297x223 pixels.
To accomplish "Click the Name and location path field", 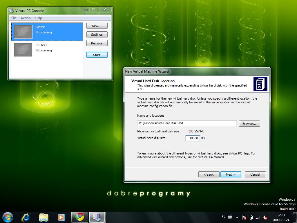I will tap(187, 123).
